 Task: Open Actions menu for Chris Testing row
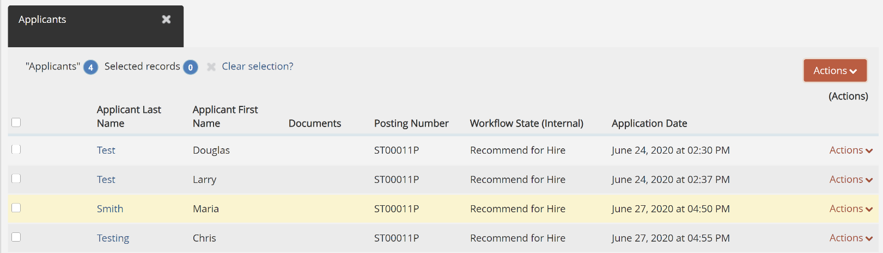coord(850,238)
